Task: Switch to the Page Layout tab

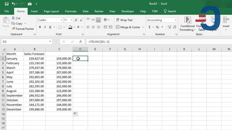Action: (51, 11)
